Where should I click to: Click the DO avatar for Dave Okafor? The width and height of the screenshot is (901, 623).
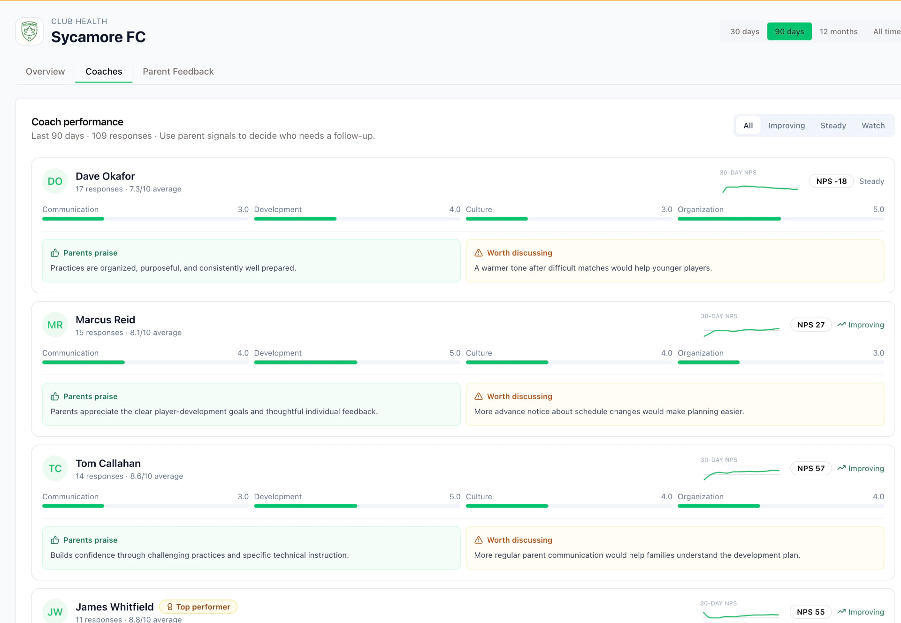pos(55,181)
